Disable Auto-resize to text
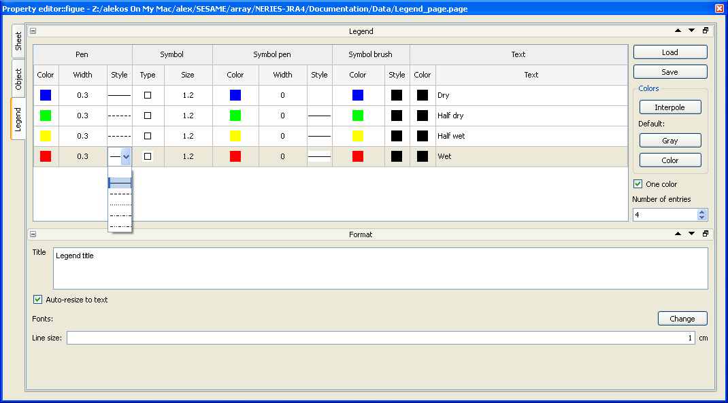 37,300
